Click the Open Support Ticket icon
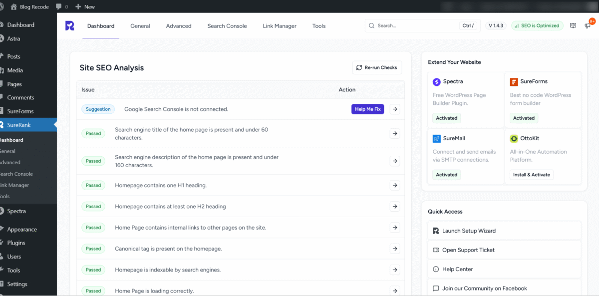The width and height of the screenshot is (599, 296). click(x=436, y=250)
